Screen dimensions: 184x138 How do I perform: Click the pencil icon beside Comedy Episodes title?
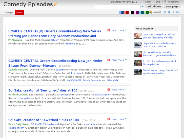55,4
